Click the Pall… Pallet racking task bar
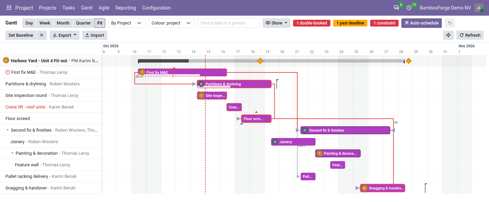 (308, 176)
